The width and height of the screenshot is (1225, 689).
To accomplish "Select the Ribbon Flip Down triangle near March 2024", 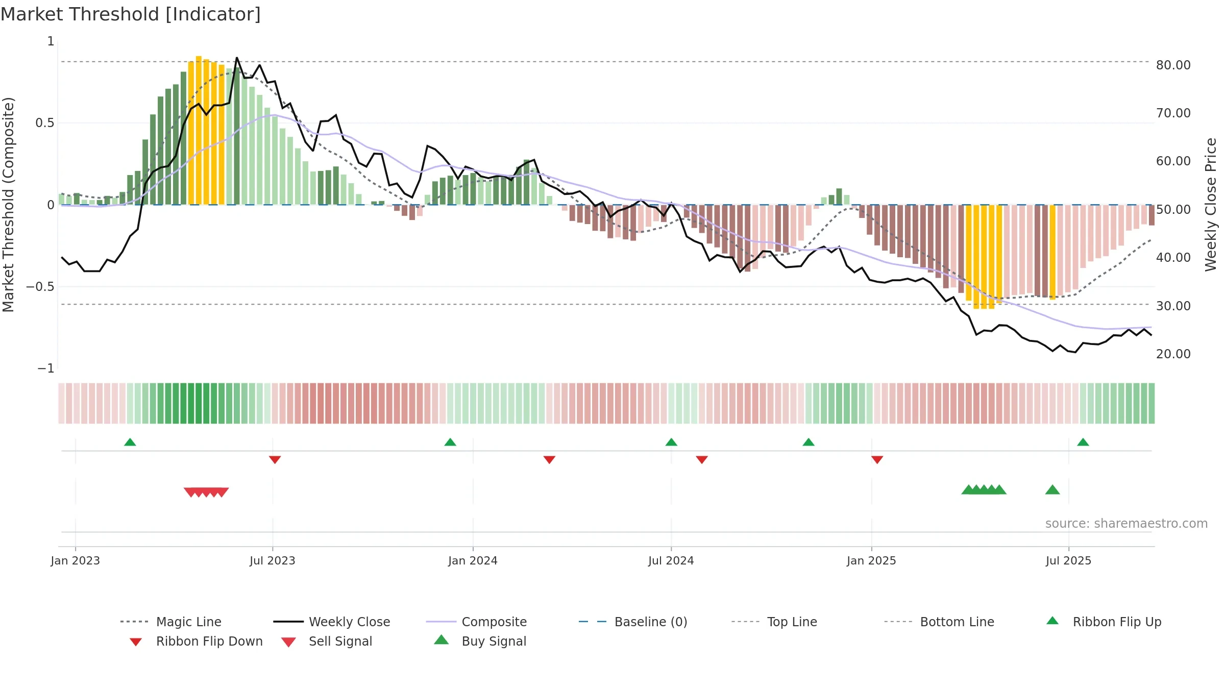I will click(x=549, y=460).
